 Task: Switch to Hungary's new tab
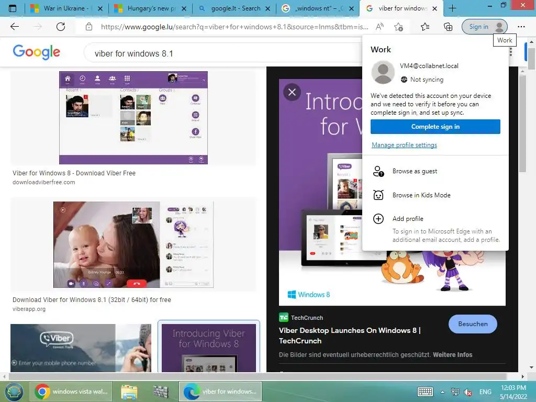pos(150,8)
